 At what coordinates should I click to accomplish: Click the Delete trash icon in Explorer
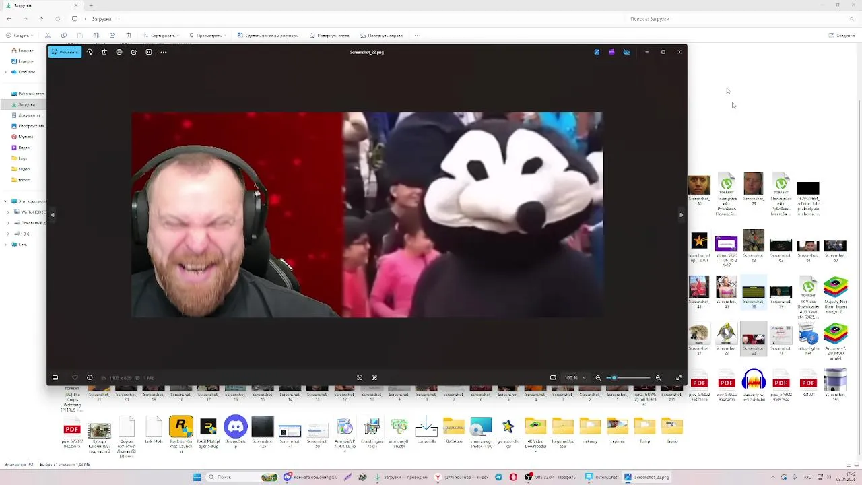point(129,36)
